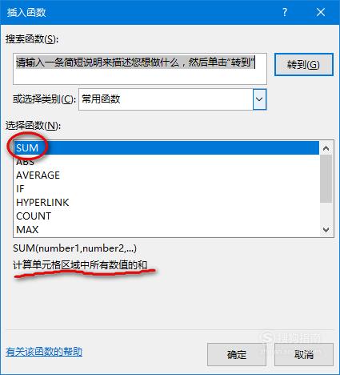Close the Insert Function dialog
The image size is (340, 375).
point(321,12)
